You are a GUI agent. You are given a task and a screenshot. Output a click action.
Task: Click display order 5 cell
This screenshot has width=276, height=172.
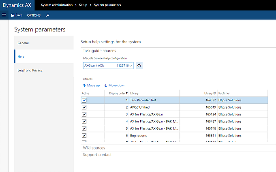[x=117, y=128]
